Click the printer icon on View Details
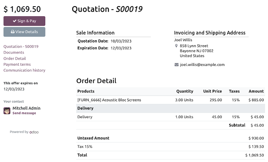The height and width of the screenshot is (162, 268). [13, 32]
